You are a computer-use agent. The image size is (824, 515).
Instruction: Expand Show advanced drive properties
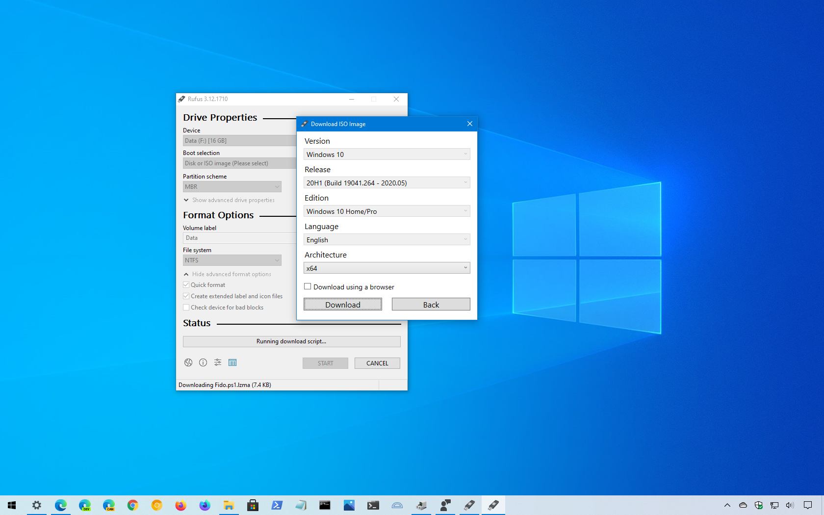pyautogui.click(x=229, y=200)
